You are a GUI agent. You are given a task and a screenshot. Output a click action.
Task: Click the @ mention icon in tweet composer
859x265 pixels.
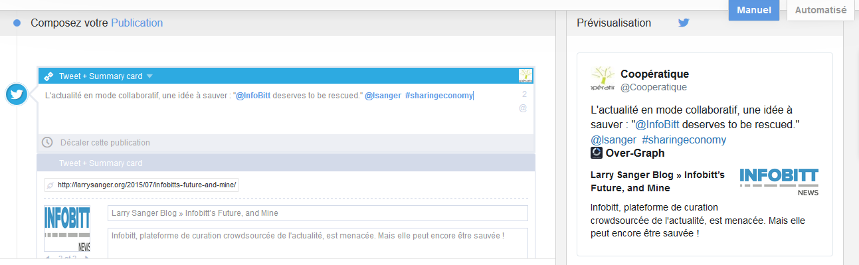click(523, 108)
